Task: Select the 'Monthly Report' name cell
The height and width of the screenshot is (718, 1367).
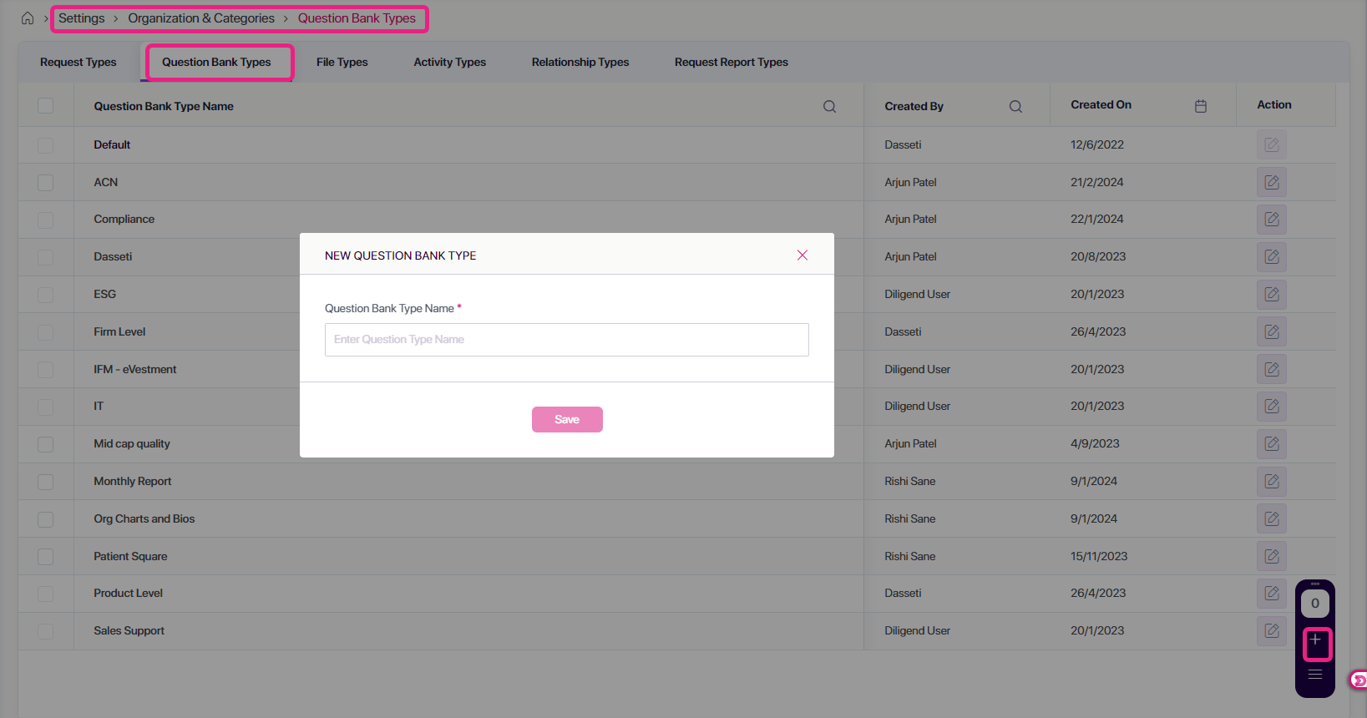Action: (133, 481)
